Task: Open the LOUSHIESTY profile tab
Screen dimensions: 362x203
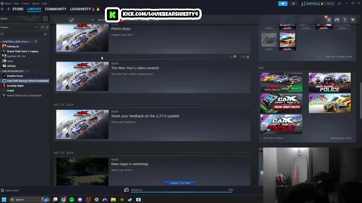Action: pyautogui.click(x=85, y=9)
